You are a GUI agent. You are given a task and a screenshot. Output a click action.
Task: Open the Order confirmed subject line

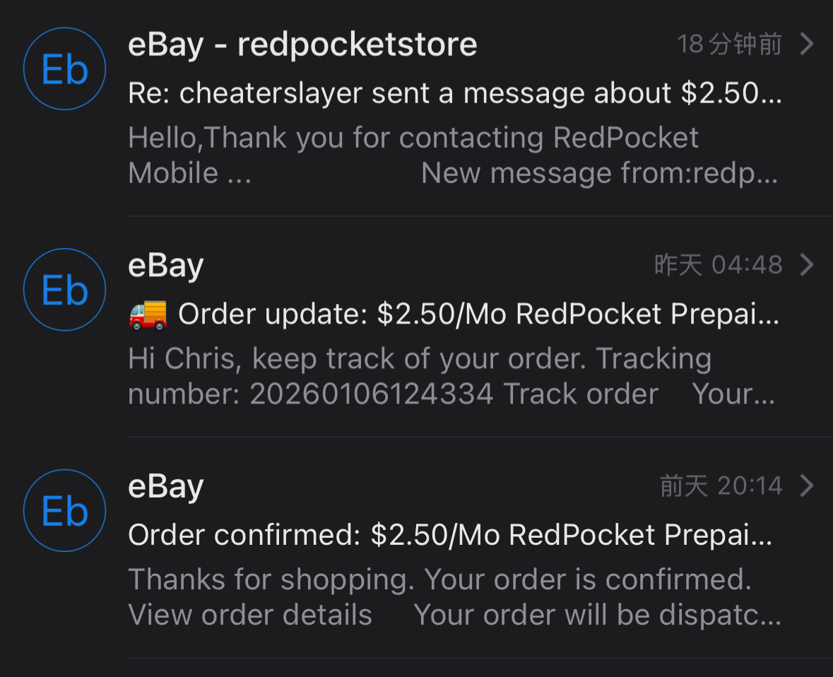click(x=450, y=535)
